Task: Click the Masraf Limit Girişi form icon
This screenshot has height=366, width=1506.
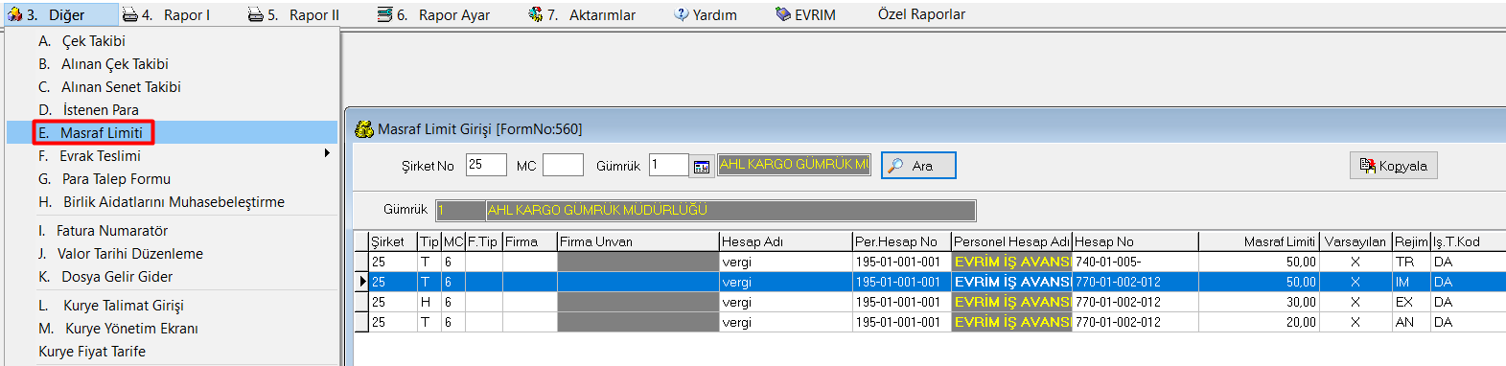Action: click(x=364, y=129)
